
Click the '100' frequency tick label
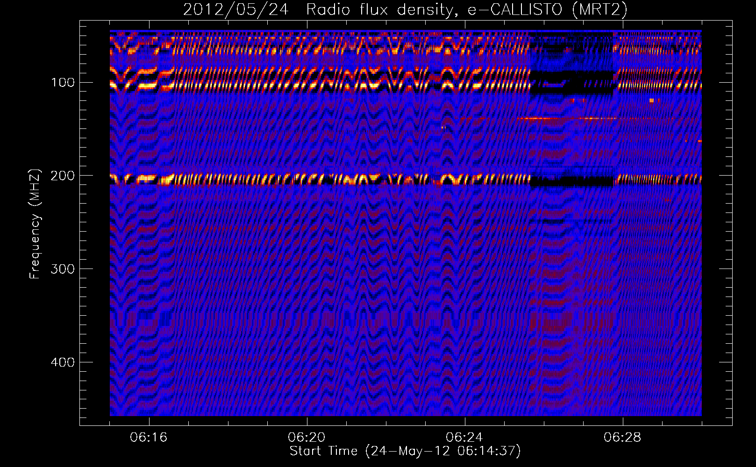point(63,83)
